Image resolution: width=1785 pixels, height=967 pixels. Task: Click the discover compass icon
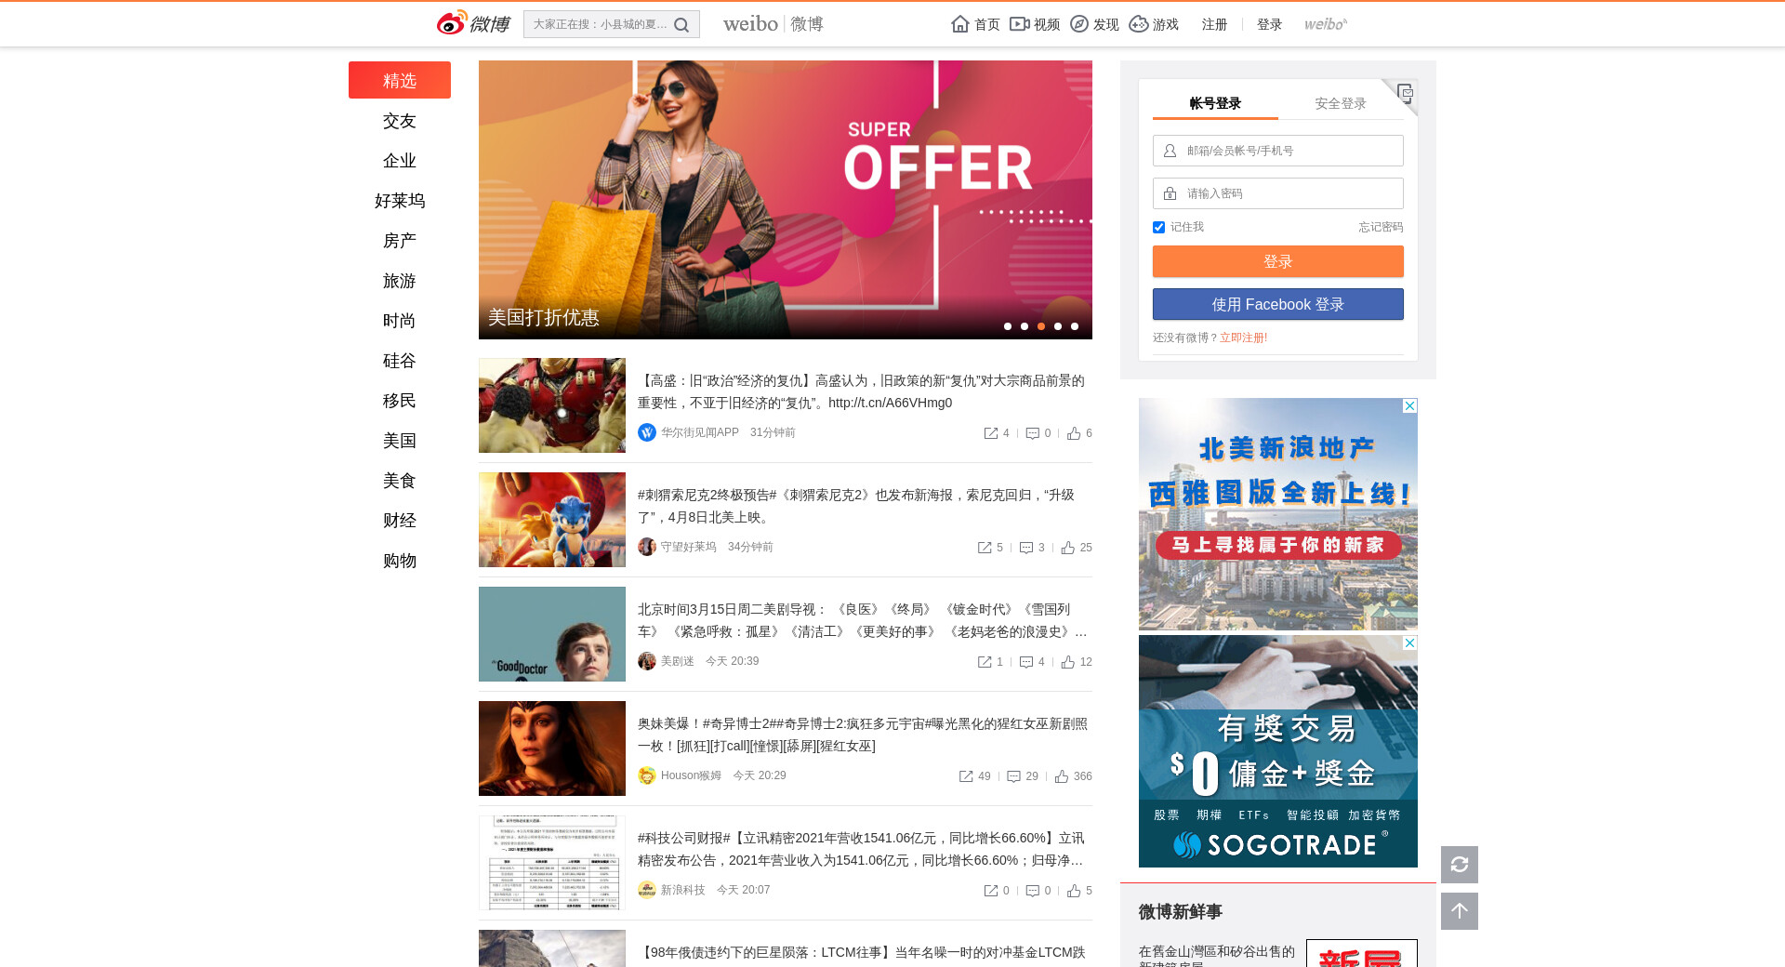coord(1079,24)
